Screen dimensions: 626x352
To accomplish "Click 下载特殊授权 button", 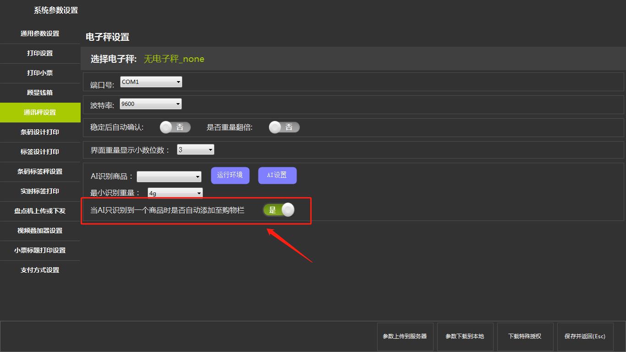I will click(525, 336).
